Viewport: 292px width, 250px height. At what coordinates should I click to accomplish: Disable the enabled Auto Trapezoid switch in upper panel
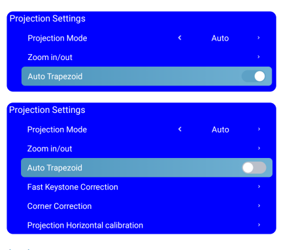[253, 76]
